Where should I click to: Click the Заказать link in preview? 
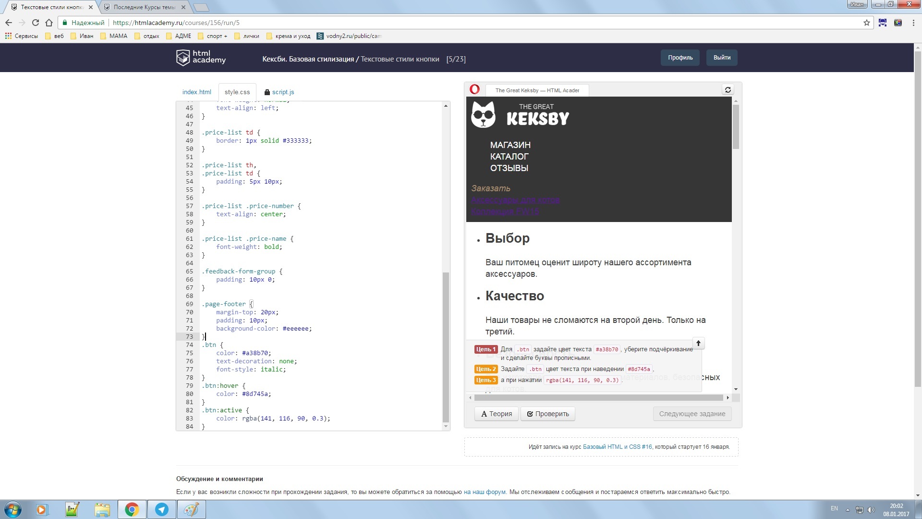(491, 188)
